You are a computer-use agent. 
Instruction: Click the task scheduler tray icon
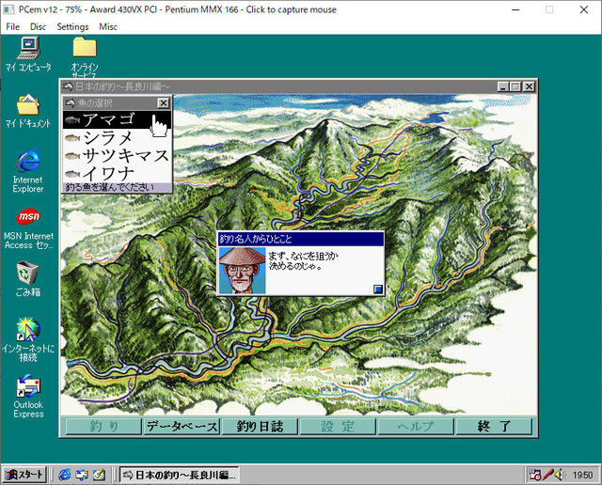click(535, 475)
